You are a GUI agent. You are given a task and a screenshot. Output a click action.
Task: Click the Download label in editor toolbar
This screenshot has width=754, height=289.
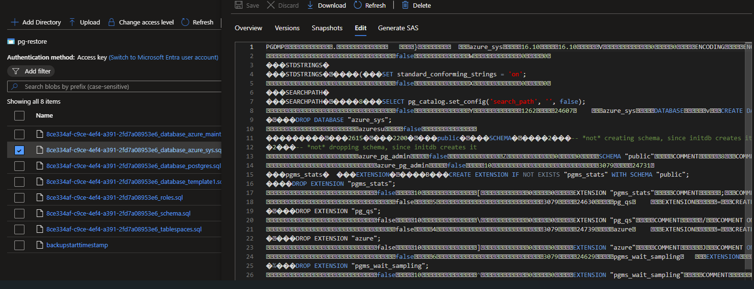click(x=332, y=5)
